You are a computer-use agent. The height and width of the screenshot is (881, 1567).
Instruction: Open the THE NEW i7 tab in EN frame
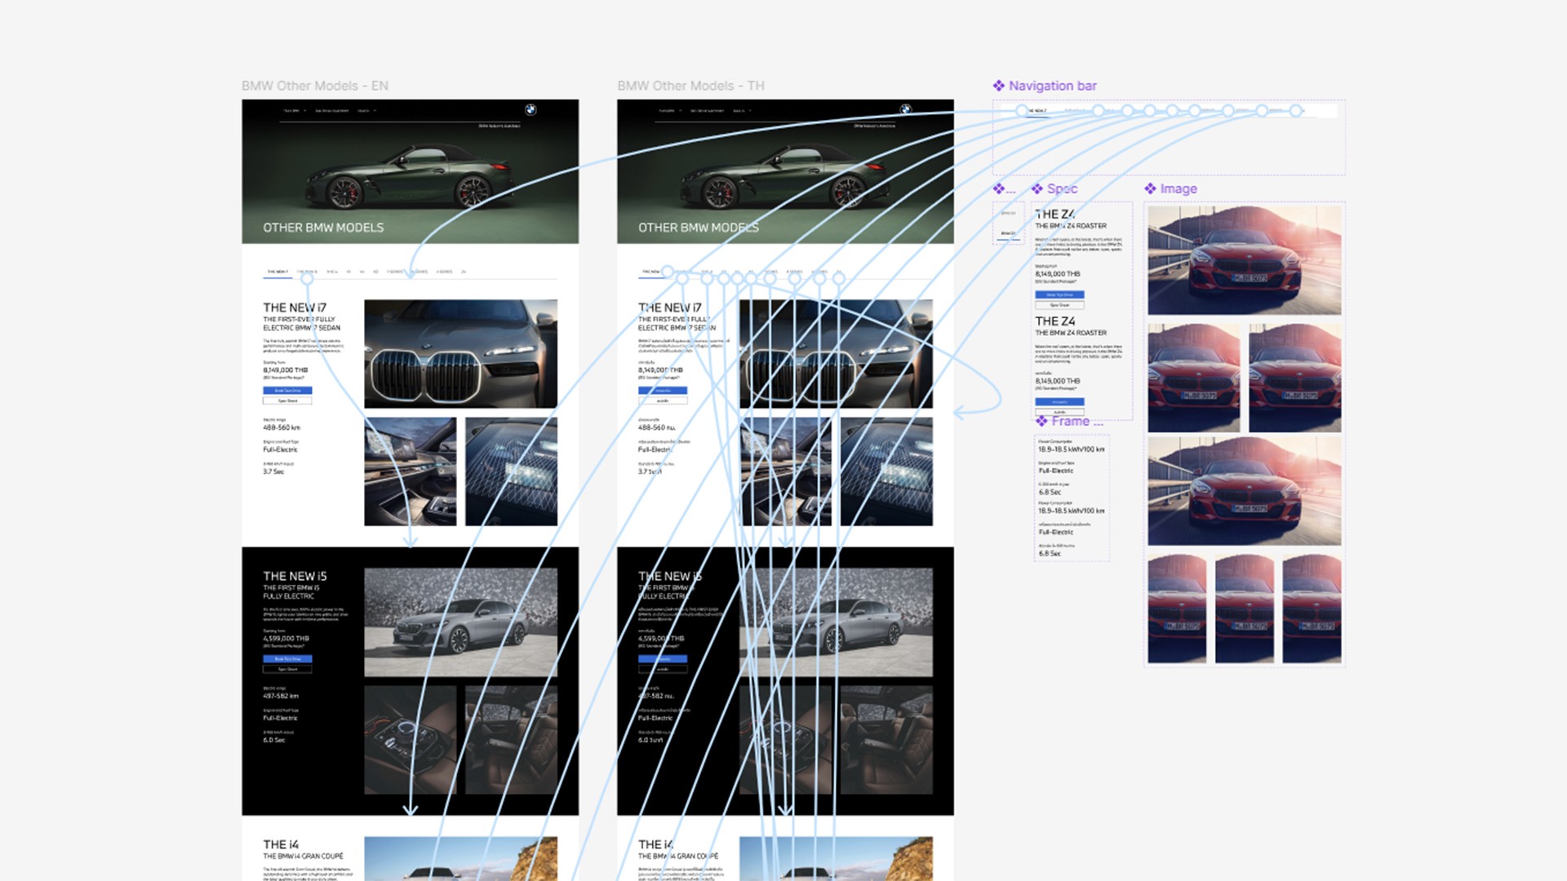[x=277, y=272]
